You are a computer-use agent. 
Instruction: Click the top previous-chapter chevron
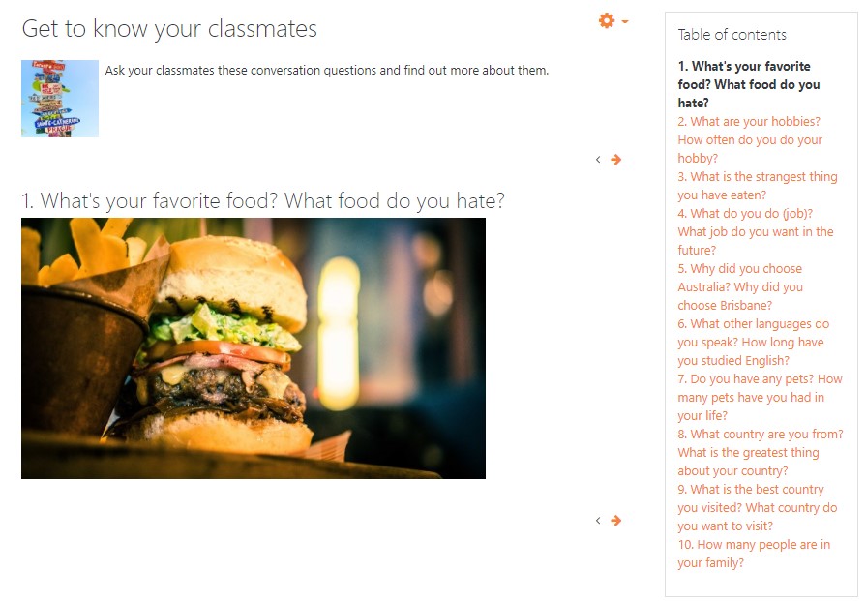pyautogui.click(x=598, y=160)
